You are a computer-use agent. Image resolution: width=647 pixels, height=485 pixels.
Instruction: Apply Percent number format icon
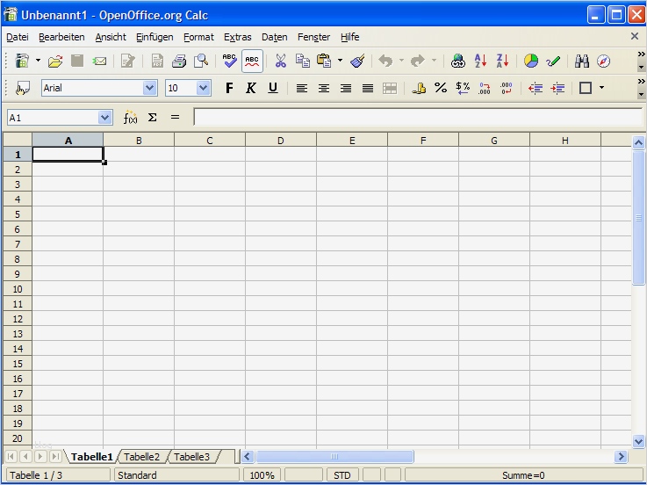[441, 88]
